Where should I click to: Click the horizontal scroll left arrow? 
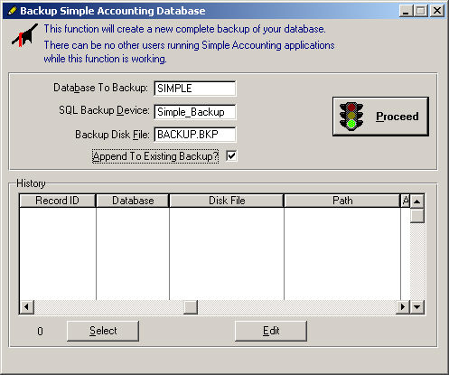[x=26, y=307]
